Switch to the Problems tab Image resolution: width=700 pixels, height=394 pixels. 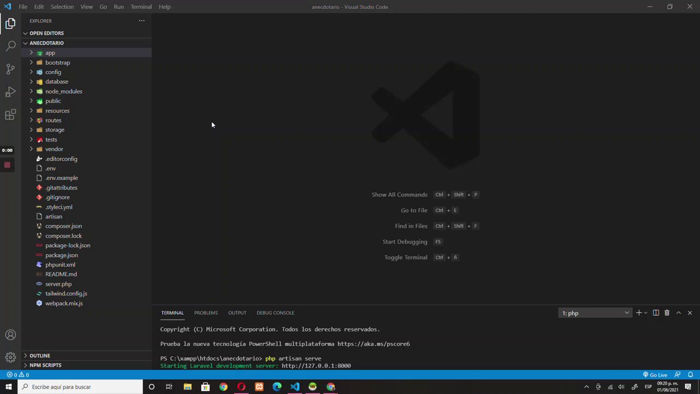(206, 313)
